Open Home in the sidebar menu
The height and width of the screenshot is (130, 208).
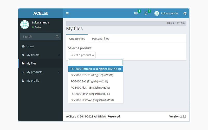41,46
